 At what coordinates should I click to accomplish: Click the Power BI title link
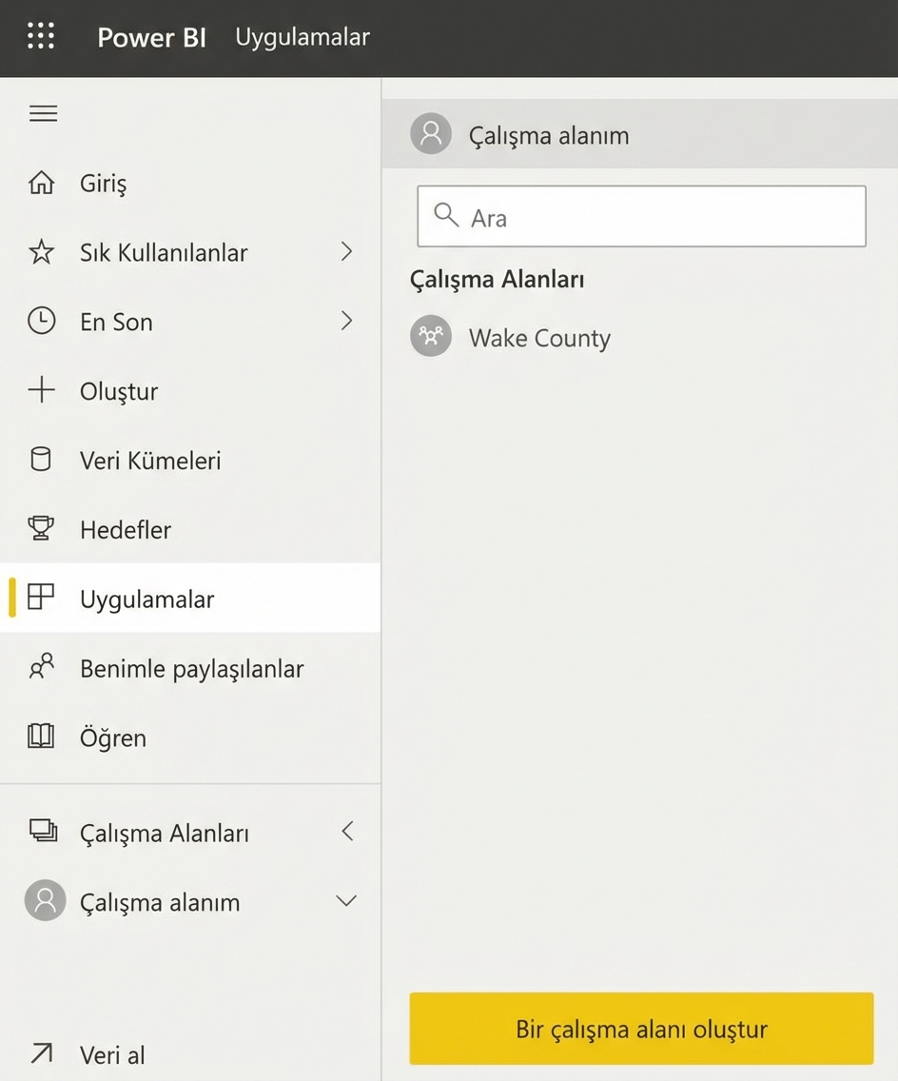pyautogui.click(x=152, y=38)
